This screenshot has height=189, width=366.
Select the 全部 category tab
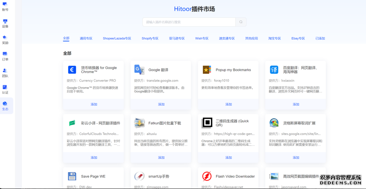[66, 38]
